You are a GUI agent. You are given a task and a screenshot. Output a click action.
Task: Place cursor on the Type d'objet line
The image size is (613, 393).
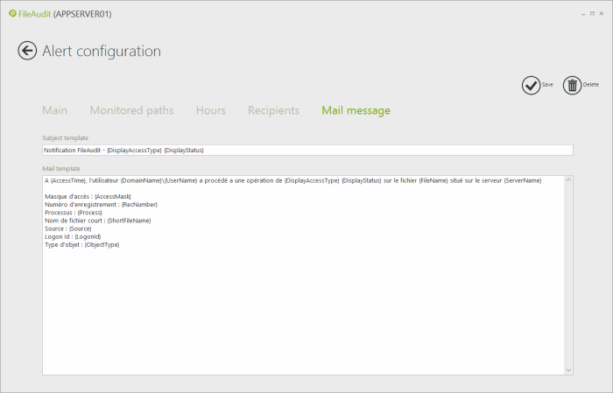(81, 245)
